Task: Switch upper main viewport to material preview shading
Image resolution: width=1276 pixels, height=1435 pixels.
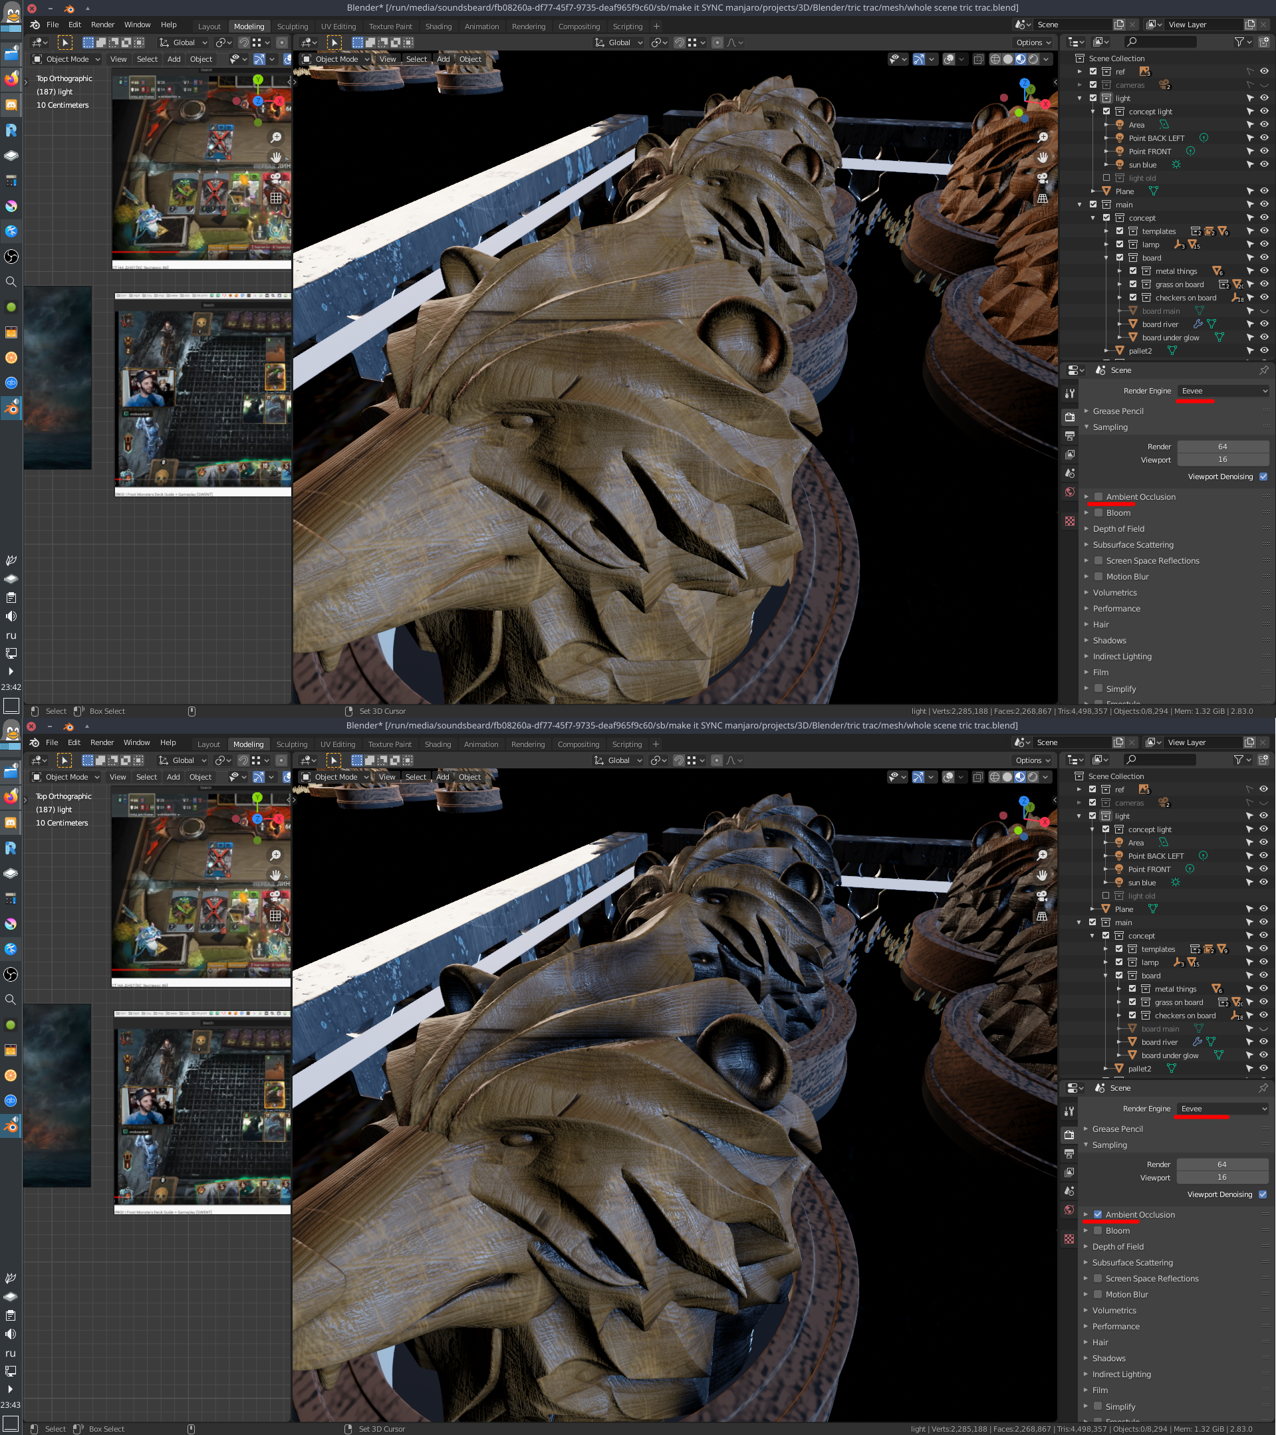Action: [1021, 59]
